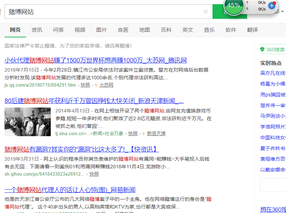Visit the 新浪天津 source link

point(156,133)
